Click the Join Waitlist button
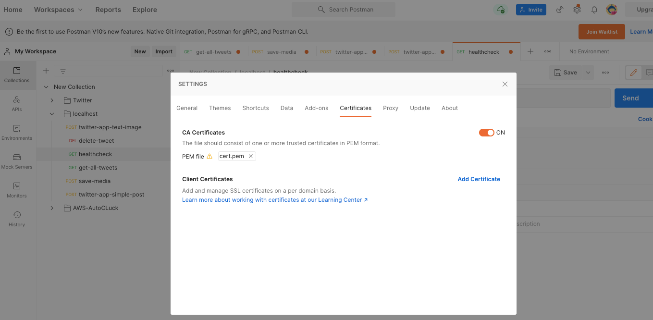 (x=602, y=32)
